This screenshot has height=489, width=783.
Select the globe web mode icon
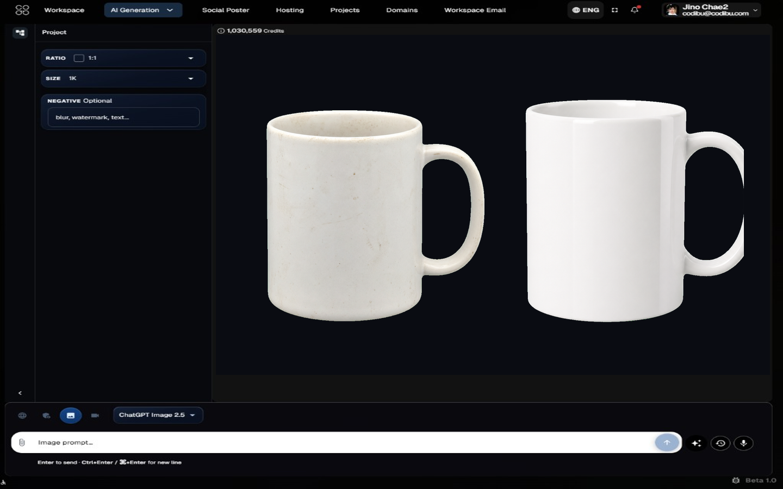point(22,416)
